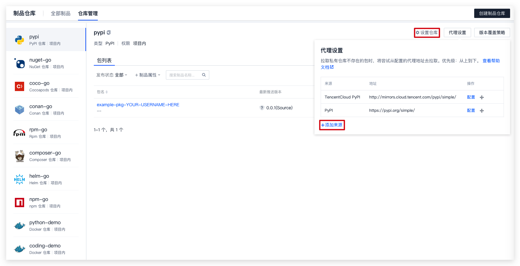Click the 0.0.1(Source) version text

[x=279, y=108]
